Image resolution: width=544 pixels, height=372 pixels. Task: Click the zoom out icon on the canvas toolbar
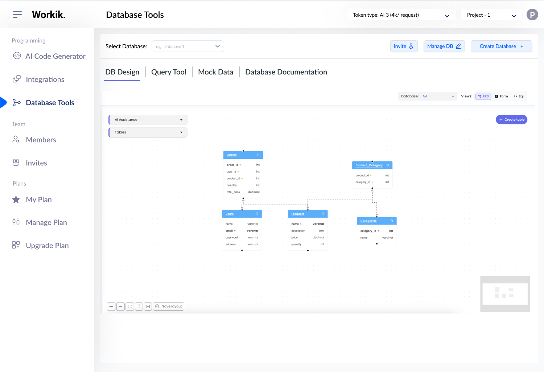coord(120,306)
